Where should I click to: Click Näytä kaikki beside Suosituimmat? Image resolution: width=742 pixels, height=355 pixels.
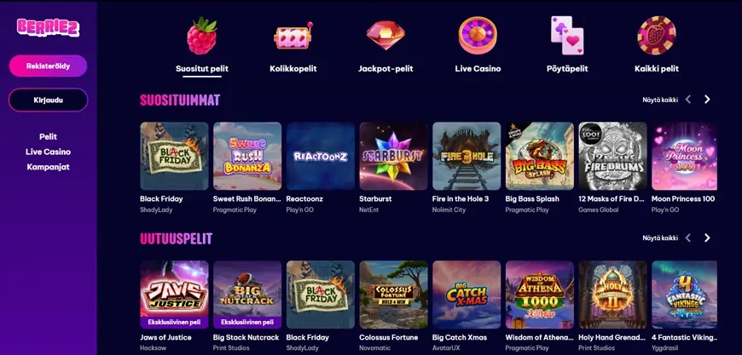pos(660,100)
